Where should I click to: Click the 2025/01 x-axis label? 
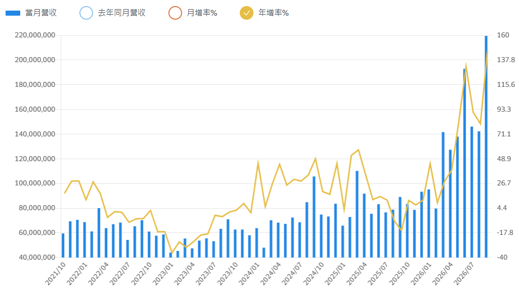coord(335,274)
